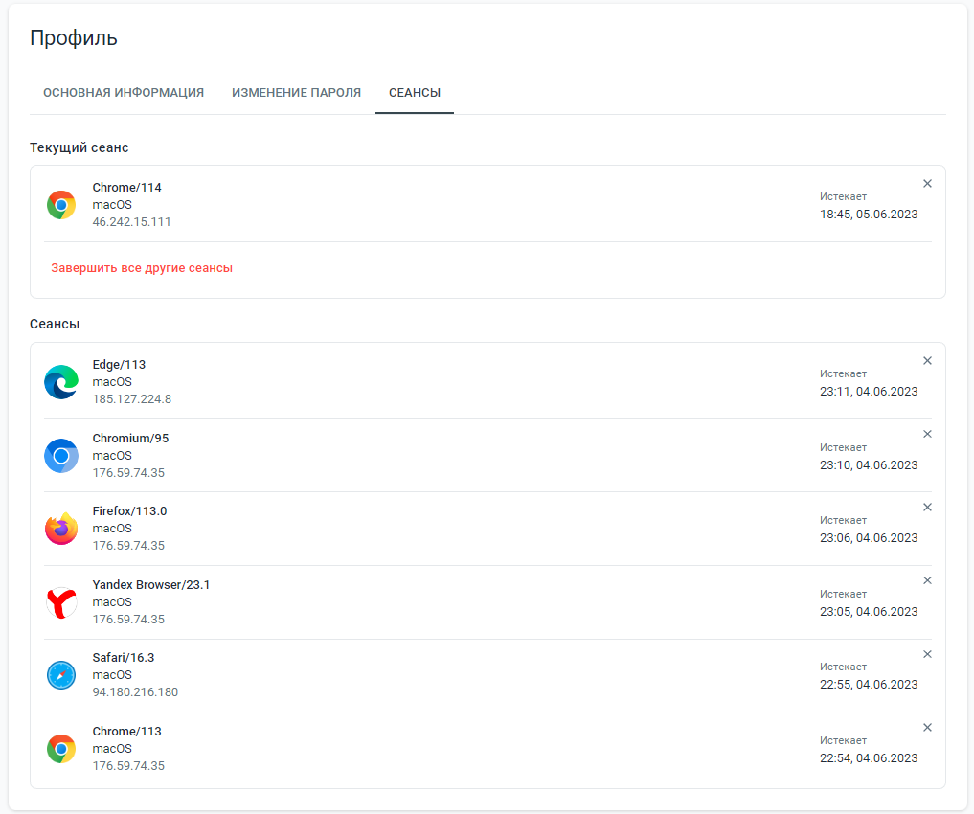Click the Edge/113 session name
This screenshot has width=974, height=814.
pos(120,365)
